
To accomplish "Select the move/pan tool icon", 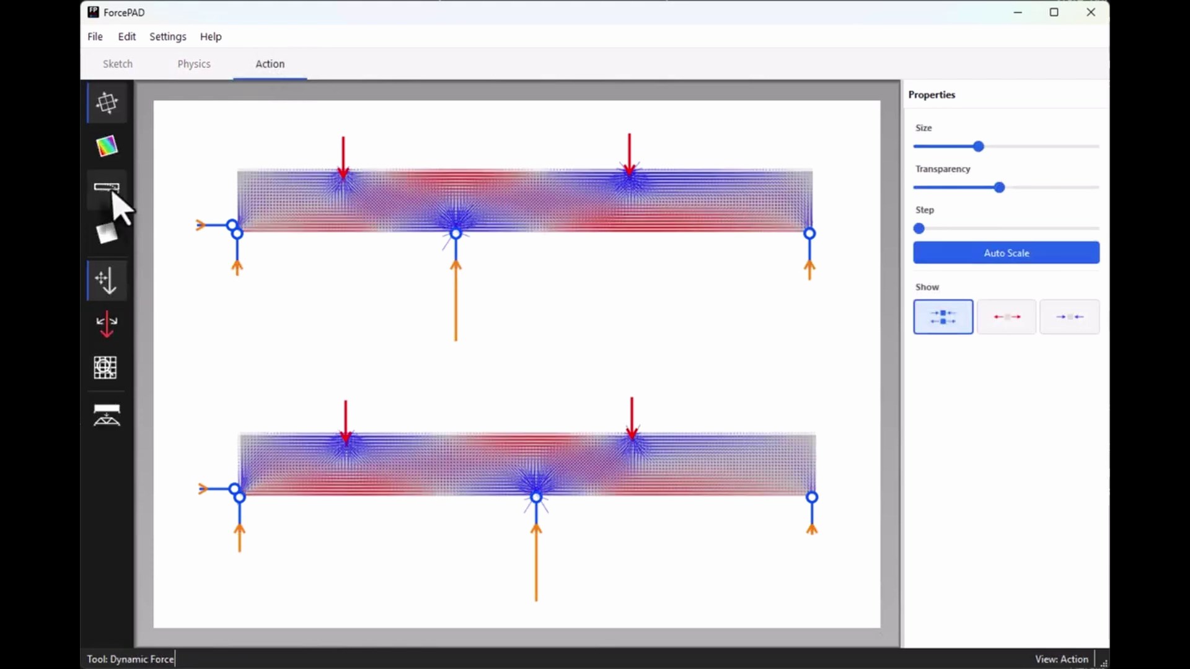I will pyautogui.click(x=107, y=103).
